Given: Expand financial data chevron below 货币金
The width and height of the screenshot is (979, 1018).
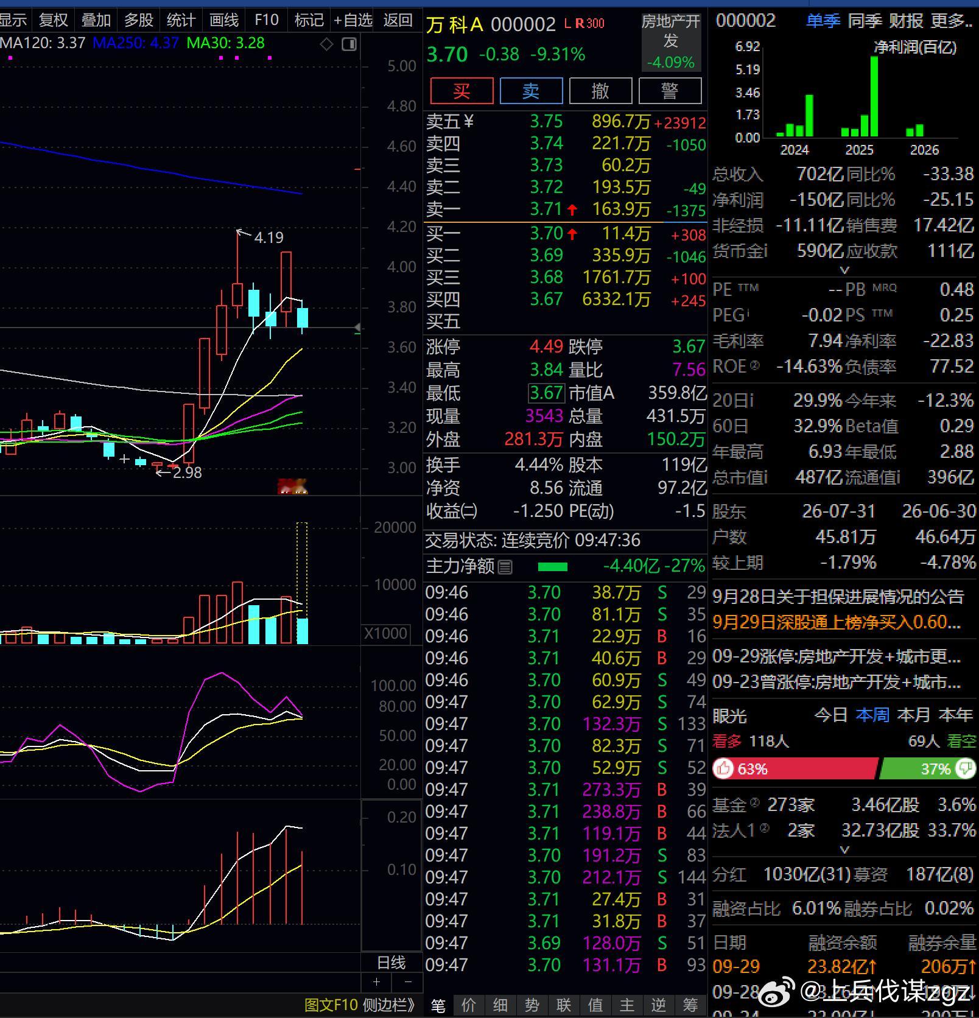Looking at the screenshot, I should pos(844,270).
